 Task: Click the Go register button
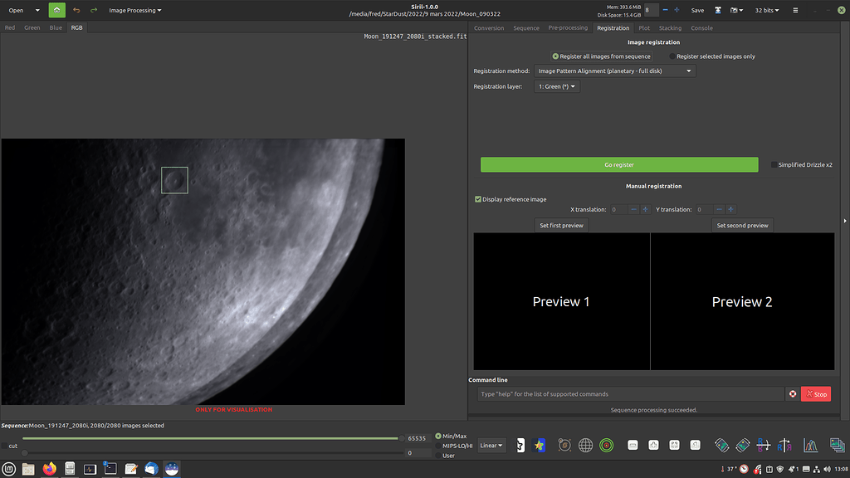click(x=618, y=164)
